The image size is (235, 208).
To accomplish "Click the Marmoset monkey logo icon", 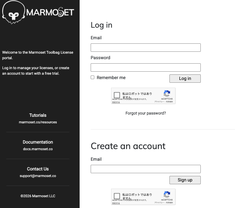I will click(13, 13).
